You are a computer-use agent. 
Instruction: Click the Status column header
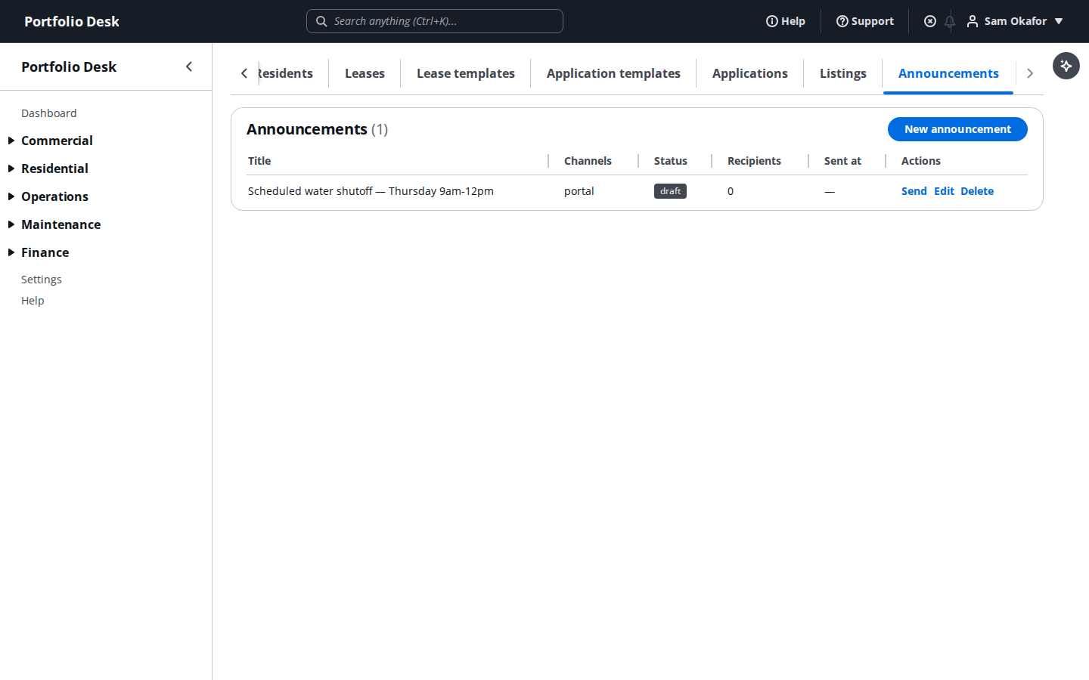671,161
